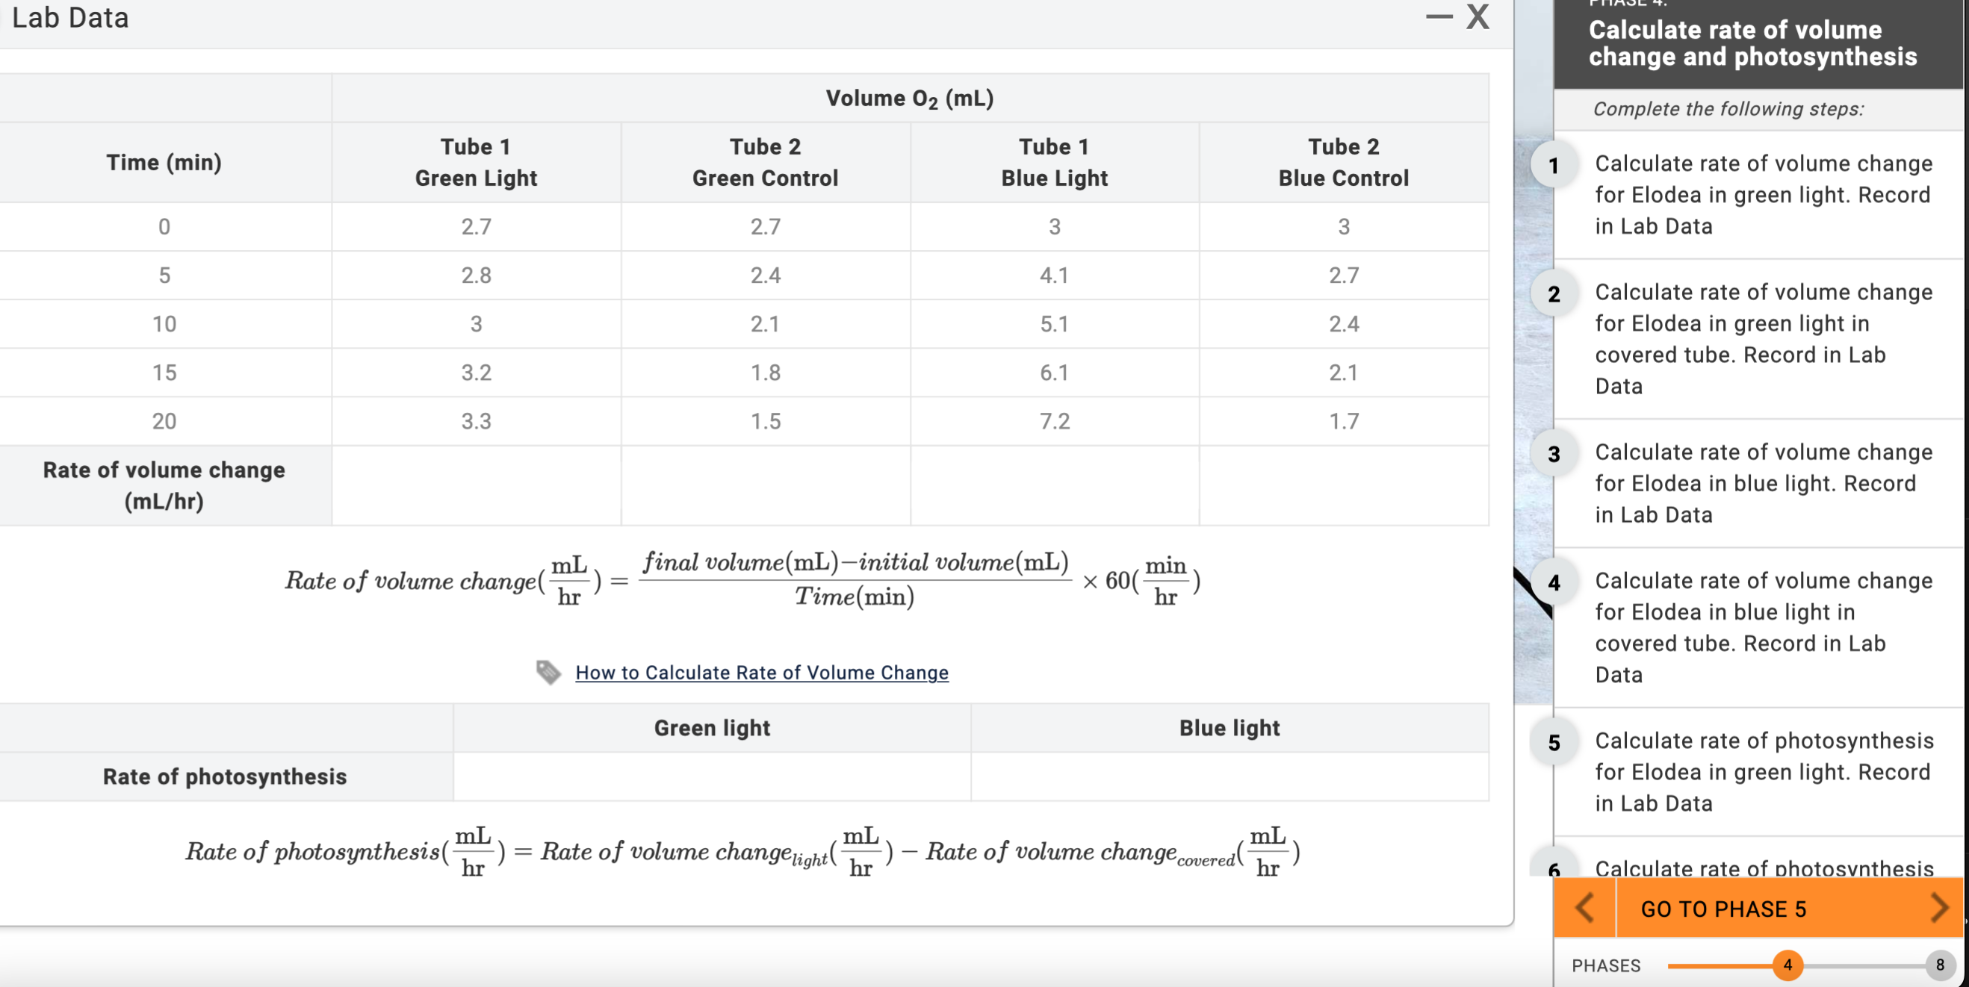Click the step 1 circle in the phase panel

click(1553, 164)
